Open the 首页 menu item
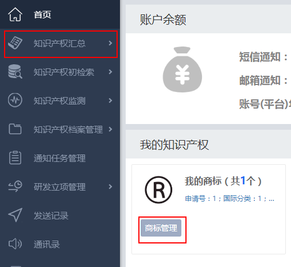Screen dimensions: 291x267 [x=60, y=14]
